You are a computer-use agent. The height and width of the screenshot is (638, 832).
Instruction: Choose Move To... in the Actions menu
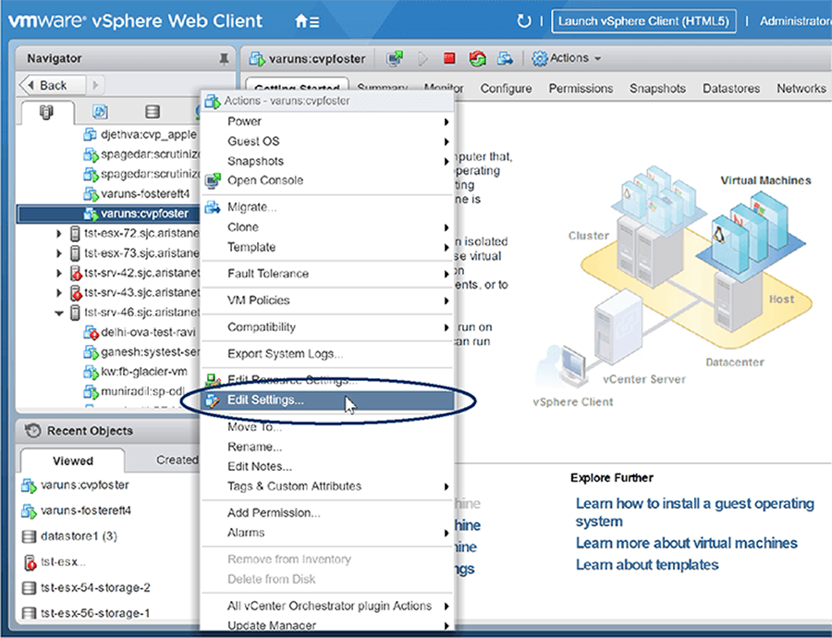coord(327,427)
